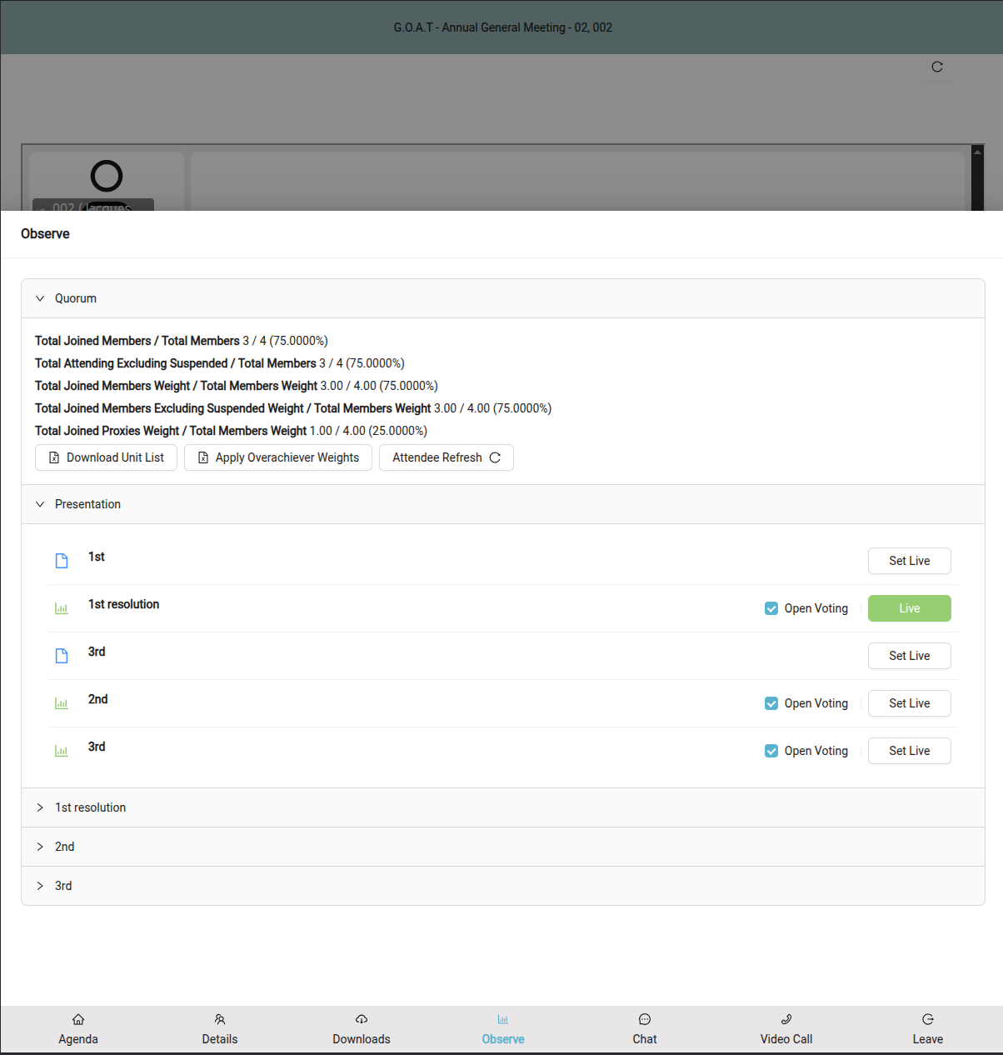Click the Leave exit icon
Screen dimensions: 1003x1055
point(928,1019)
